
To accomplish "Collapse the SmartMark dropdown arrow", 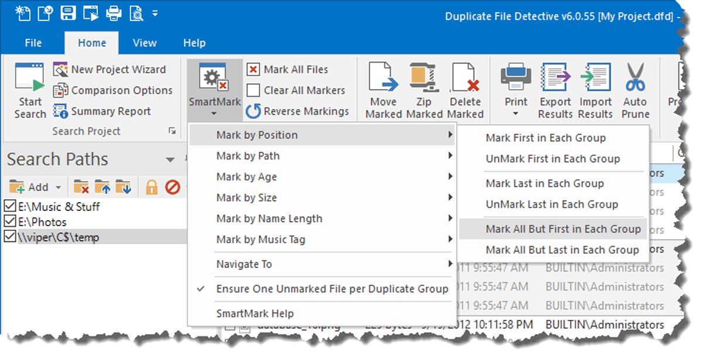I will point(214,114).
